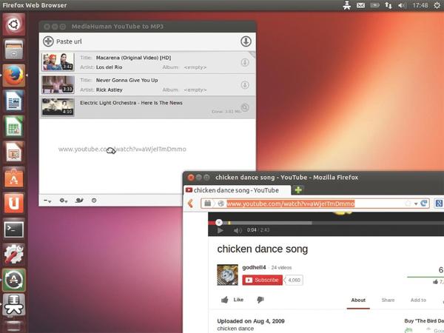The width and height of the screenshot is (444, 333).
Task: Subscribe to the godhell4 channel
Action: coord(262,280)
